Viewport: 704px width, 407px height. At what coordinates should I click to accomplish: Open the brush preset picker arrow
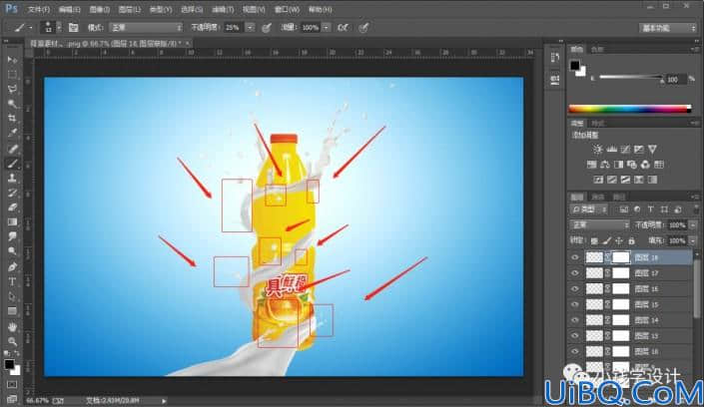59,27
